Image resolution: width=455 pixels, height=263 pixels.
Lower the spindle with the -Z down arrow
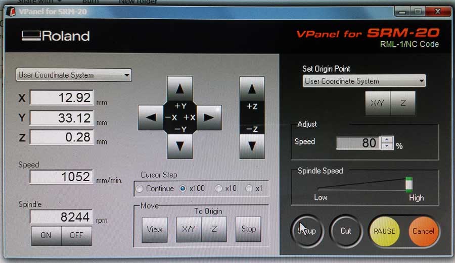[x=252, y=146]
